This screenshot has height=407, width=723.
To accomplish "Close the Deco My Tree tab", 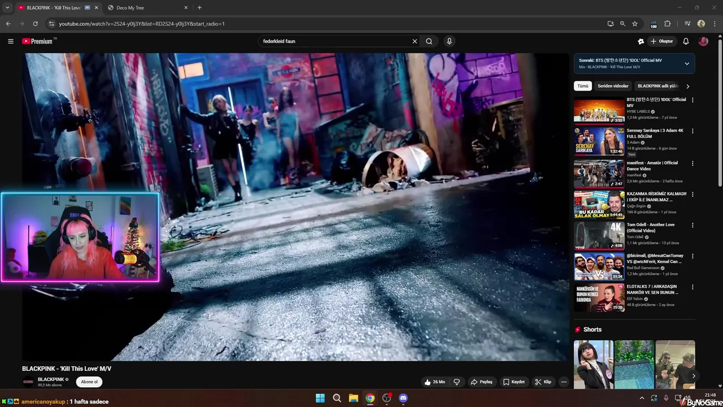I will 186,8.
